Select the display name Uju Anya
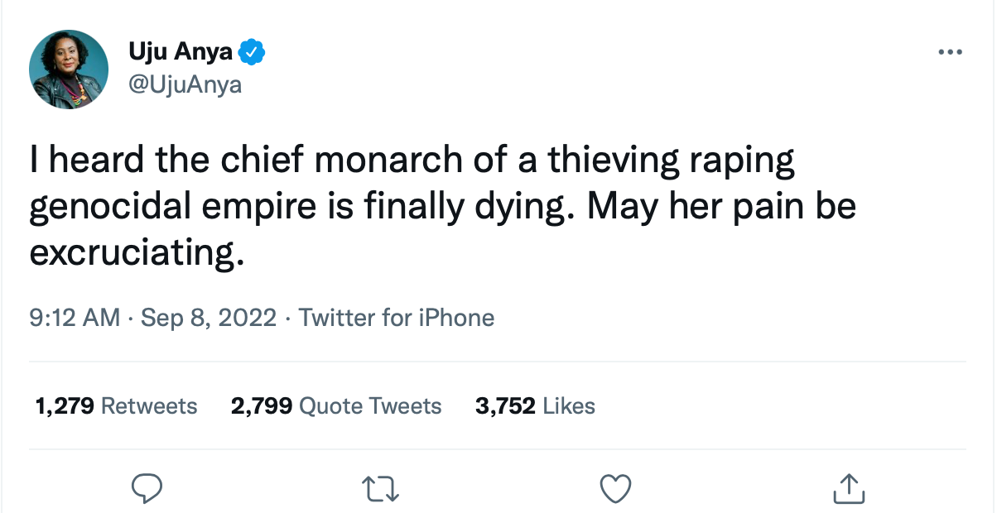 (181, 50)
